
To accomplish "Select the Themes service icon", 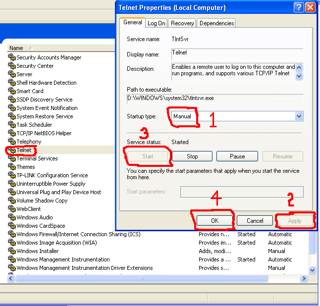I will [x=12, y=166].
